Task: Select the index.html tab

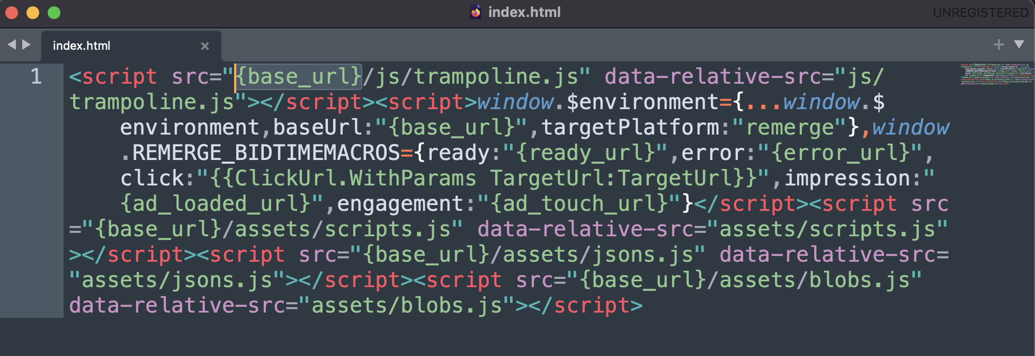Action: 131,46
